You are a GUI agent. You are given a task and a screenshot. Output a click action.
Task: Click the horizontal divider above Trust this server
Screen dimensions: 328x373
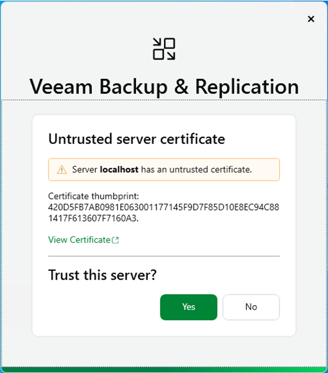point(164,256)
